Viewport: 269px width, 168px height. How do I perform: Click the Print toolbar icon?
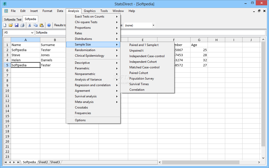(x=22, y=25)
